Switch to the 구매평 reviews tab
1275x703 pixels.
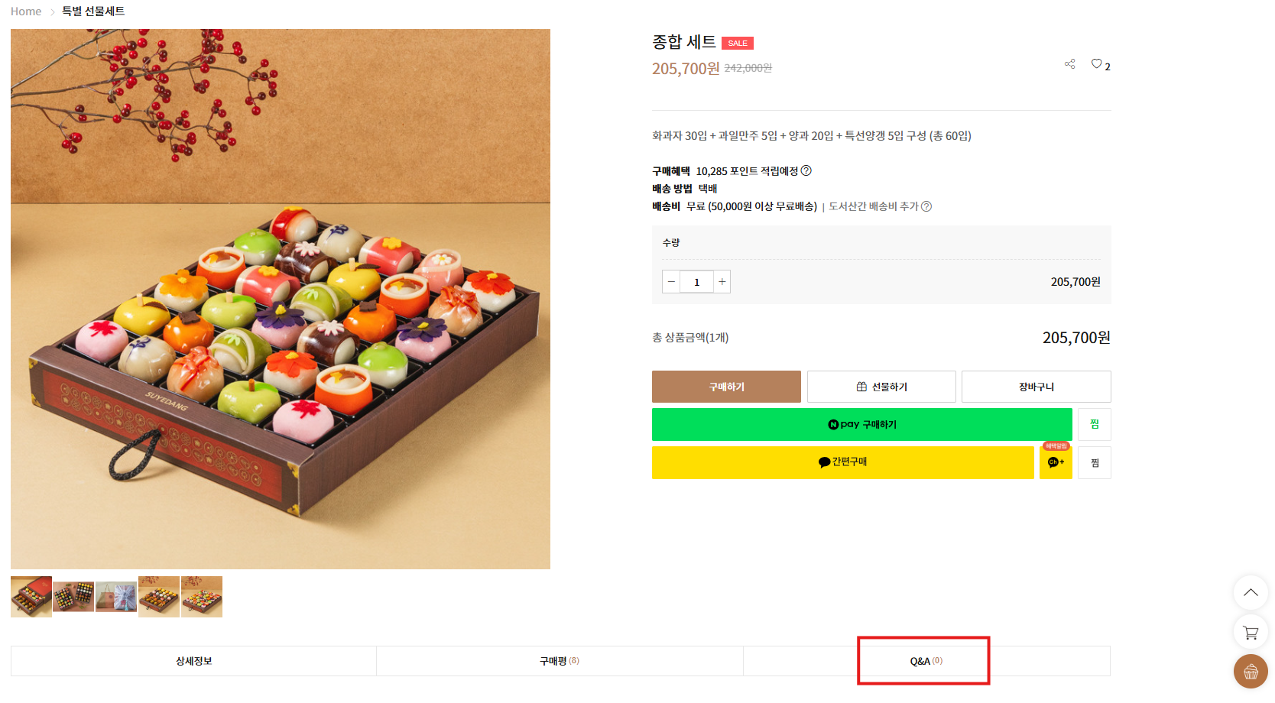coord(560,661)
